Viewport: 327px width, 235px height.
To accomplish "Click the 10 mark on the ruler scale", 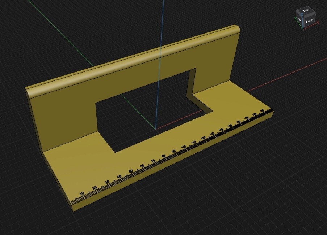I will click(x=82, y=193).
